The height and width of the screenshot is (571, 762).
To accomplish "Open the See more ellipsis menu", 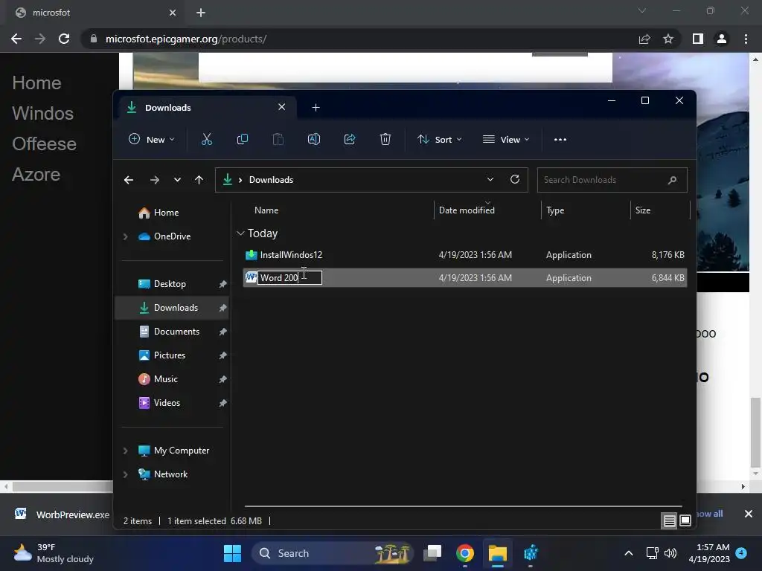I will pos(560,139).
